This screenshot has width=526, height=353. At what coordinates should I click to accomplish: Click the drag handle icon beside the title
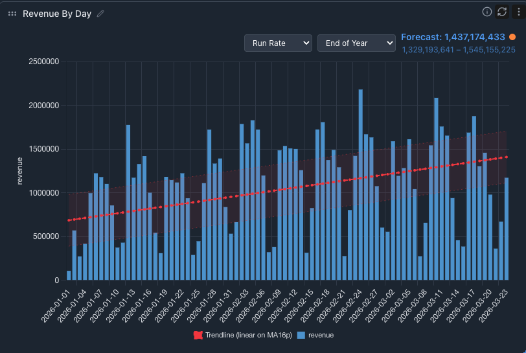[12, 14]
